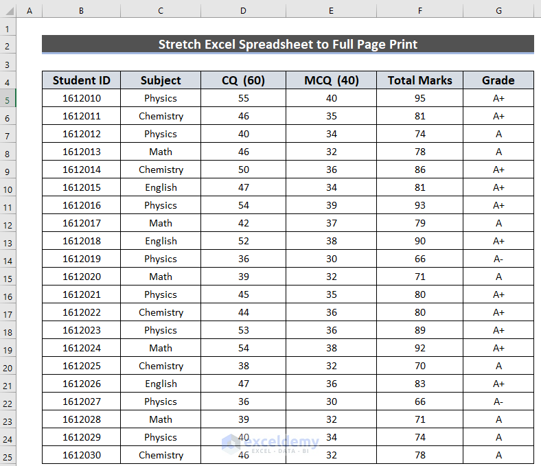The height and width of the screenshot is (466, 541).
Task: Select column A header
Action: pyautogui.click(x=30, y=11)
